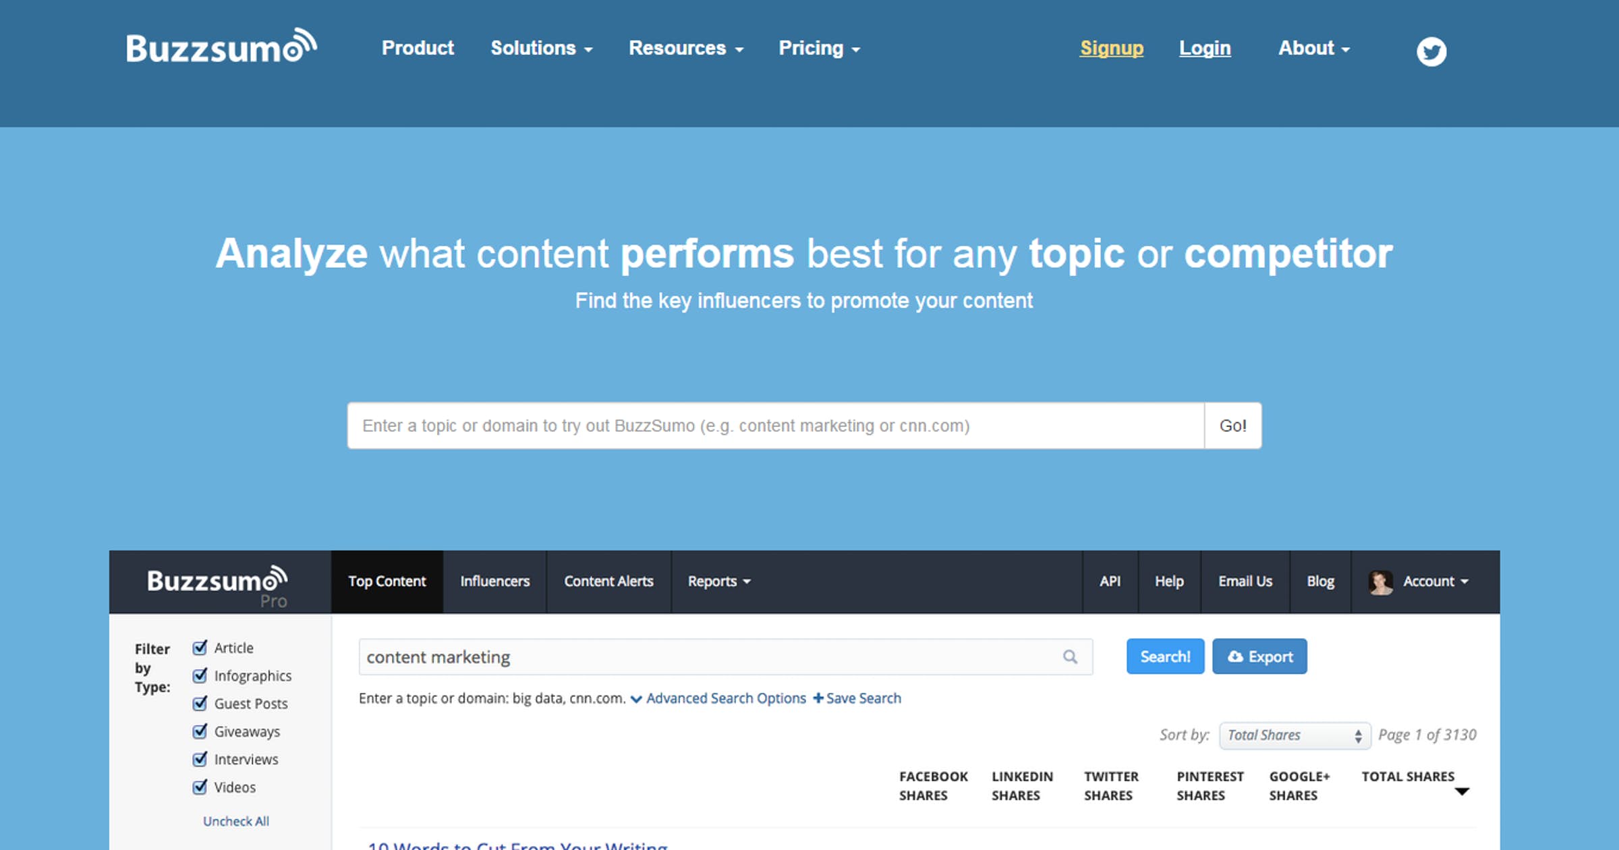
Task: Click the Page 1 of 3130 text
Action: (x=1427, y=735)
